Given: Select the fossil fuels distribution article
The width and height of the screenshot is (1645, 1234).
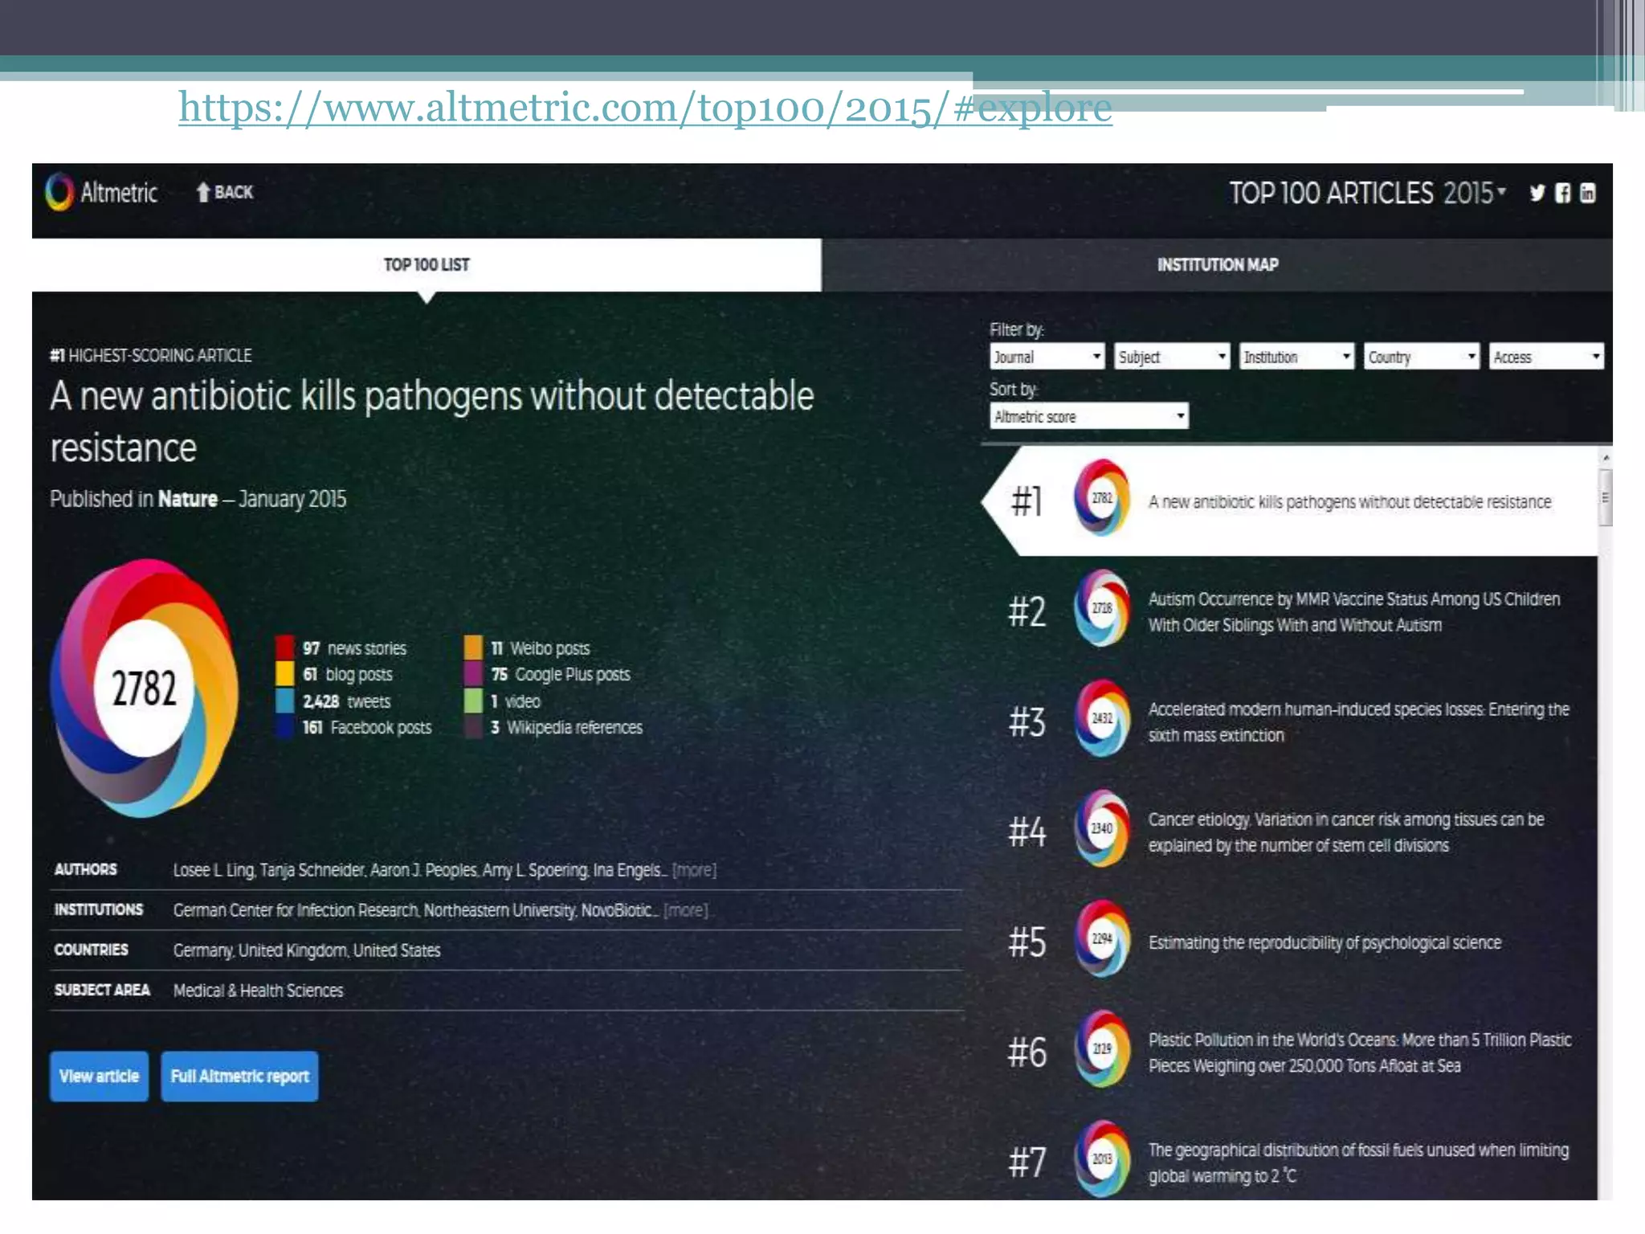Looking at the screenshot, I should click(1358, 1162).
